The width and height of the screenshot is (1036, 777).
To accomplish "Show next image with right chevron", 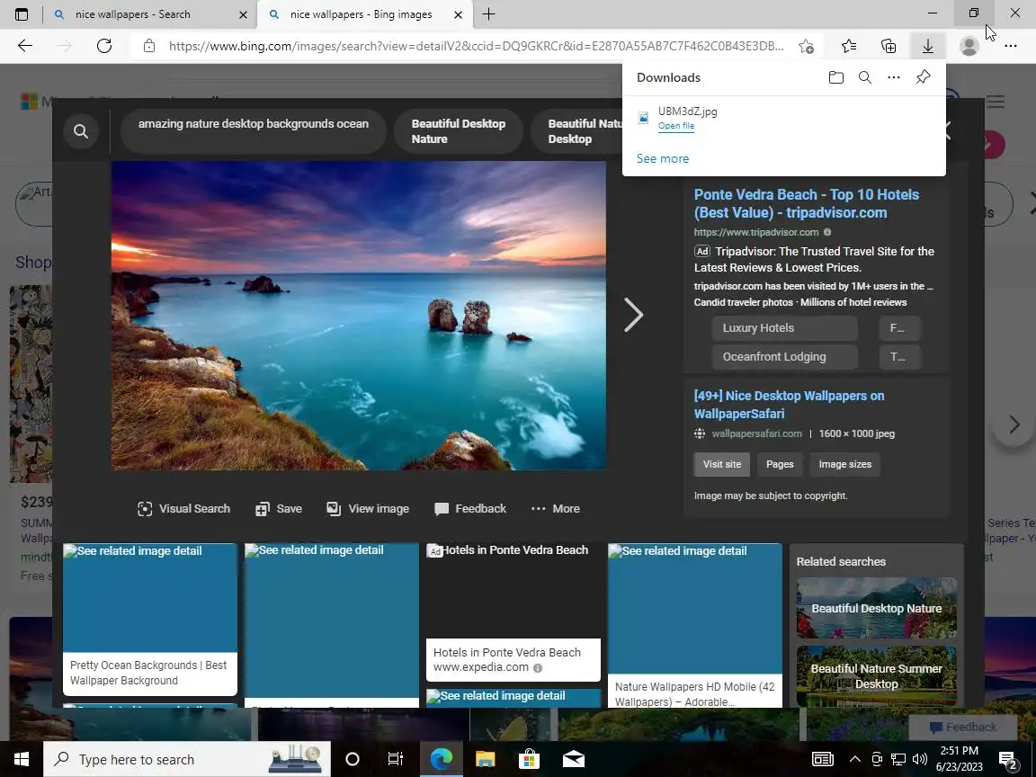I will 633,315.
